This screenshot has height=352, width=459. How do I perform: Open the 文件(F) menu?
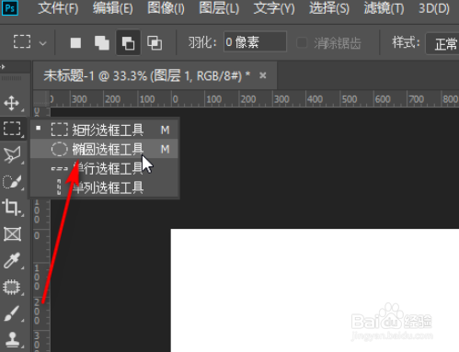click(x=58, y=8)
